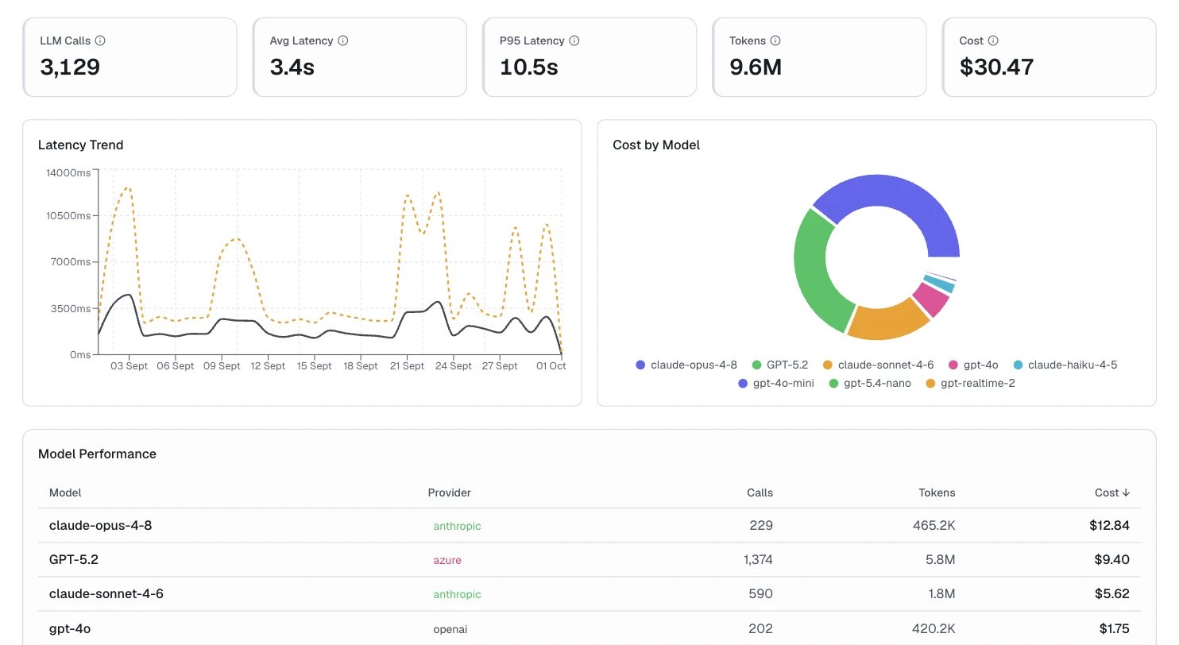The image size is (1179, 645).
Task: Toggle claude-haiku-4-5 legend entry
Action: [x=1065, y=365]
